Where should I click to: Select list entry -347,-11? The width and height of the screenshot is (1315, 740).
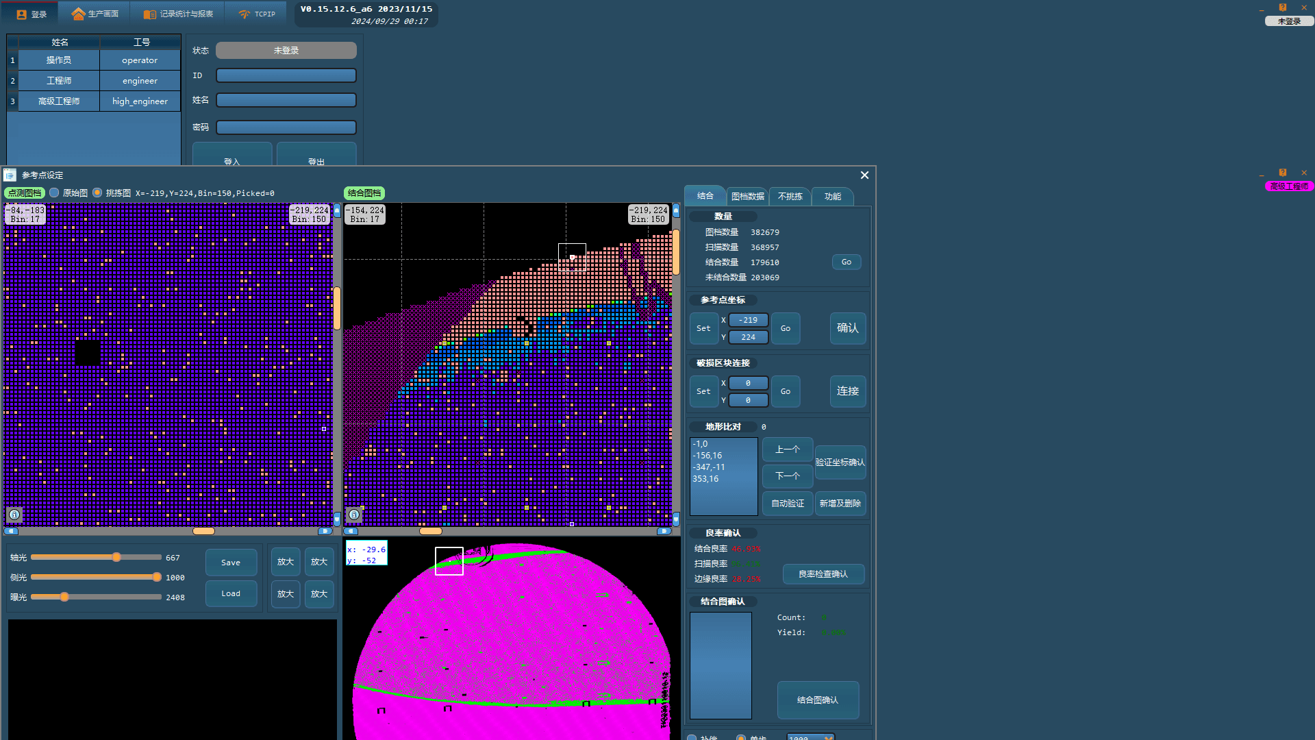coord(709,467)
